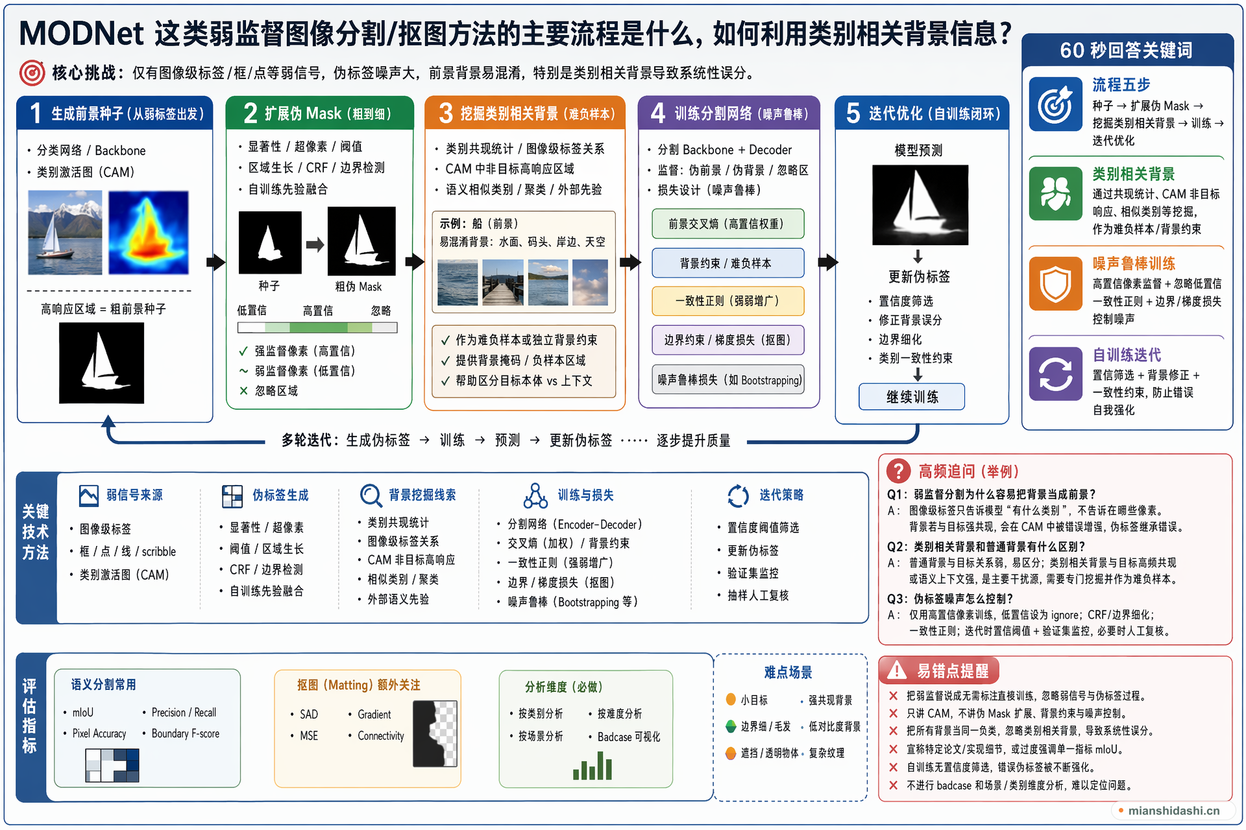
Task: Click the 粗伪 Mask sailboat thumbnail
Action: (361, 241)
